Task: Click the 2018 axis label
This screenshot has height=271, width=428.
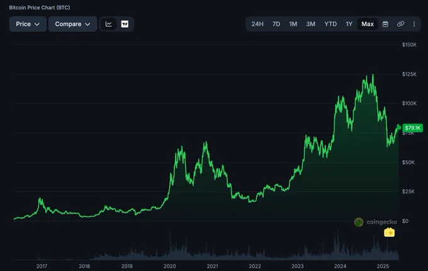Action: pos(84,266)
